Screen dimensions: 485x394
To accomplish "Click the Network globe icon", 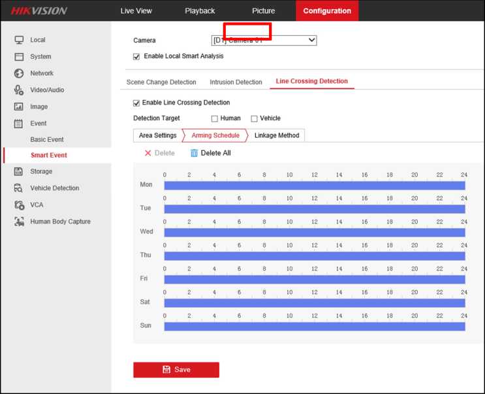I will [19, 73].
